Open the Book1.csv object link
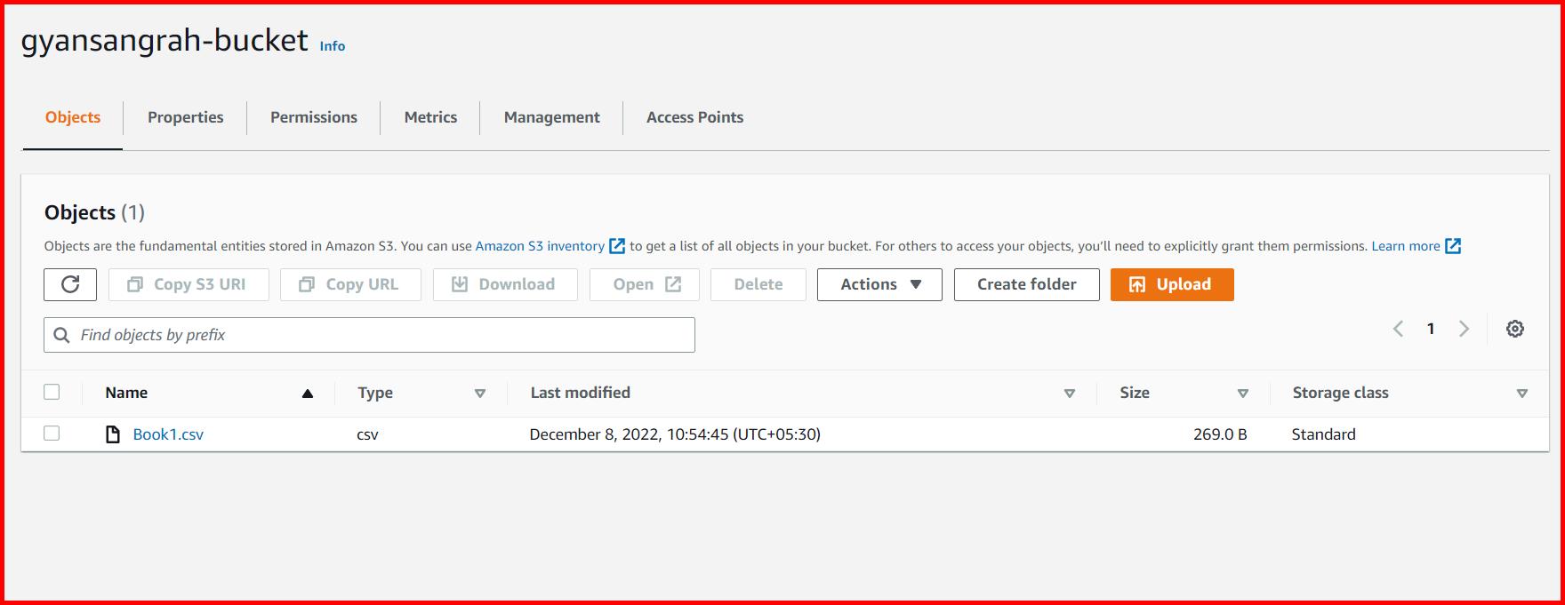This screenshot has width=1565, height=605. pyautogui.click(x=168, y=434)
